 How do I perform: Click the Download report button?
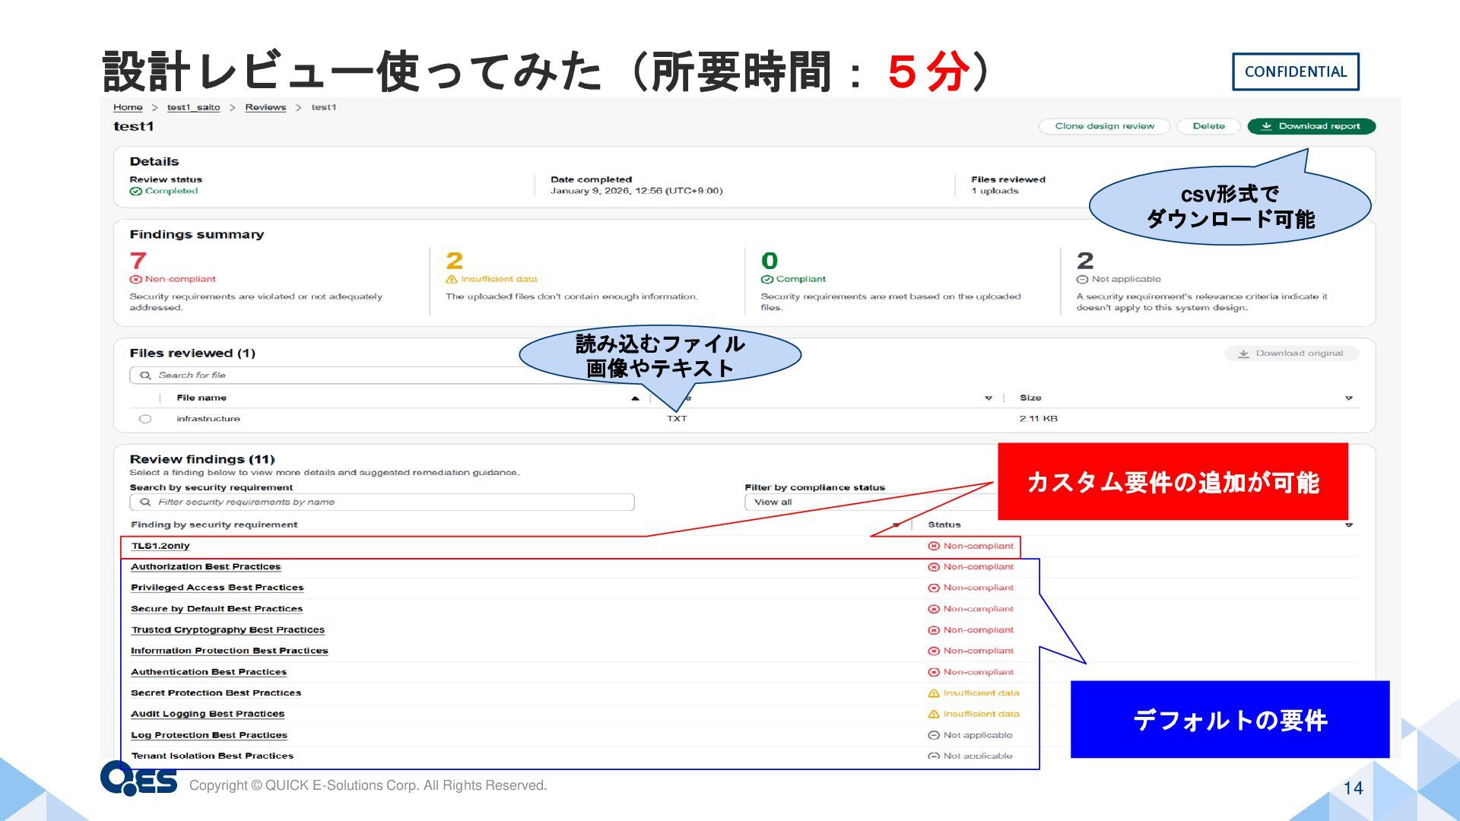[x=1311, y=126]
